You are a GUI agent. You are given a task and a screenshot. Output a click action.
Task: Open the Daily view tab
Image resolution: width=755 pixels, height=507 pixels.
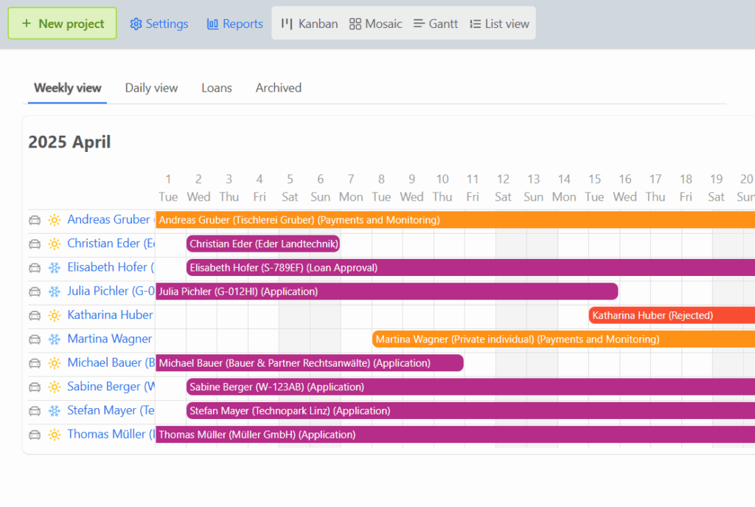pos(151,88)
